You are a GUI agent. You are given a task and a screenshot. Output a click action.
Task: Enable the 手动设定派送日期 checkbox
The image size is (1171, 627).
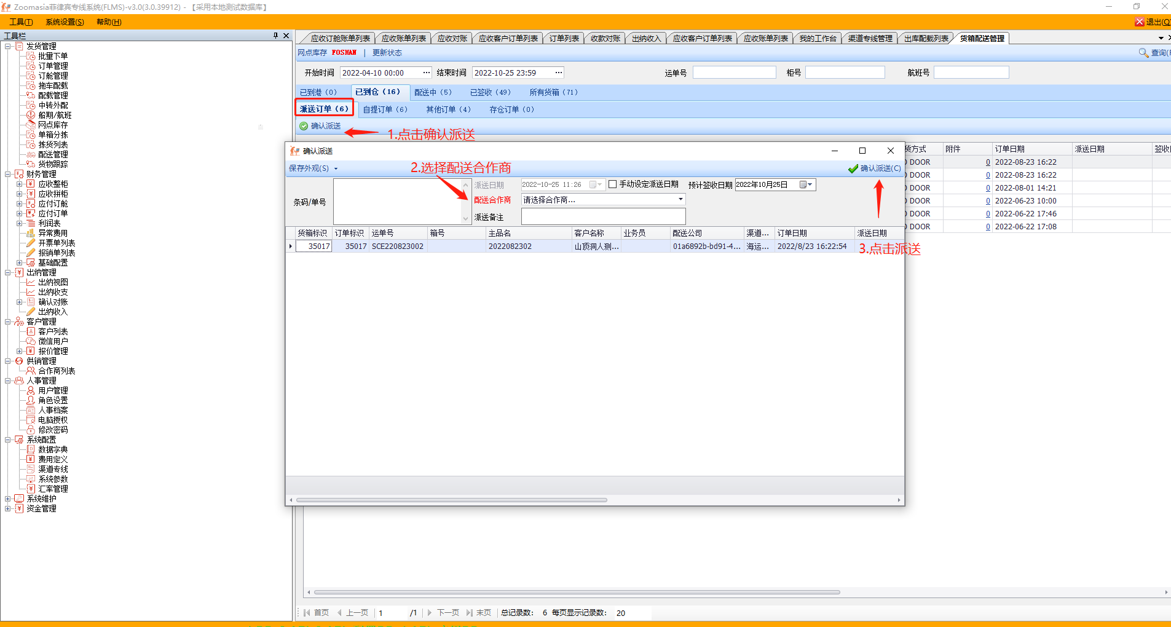612,184
